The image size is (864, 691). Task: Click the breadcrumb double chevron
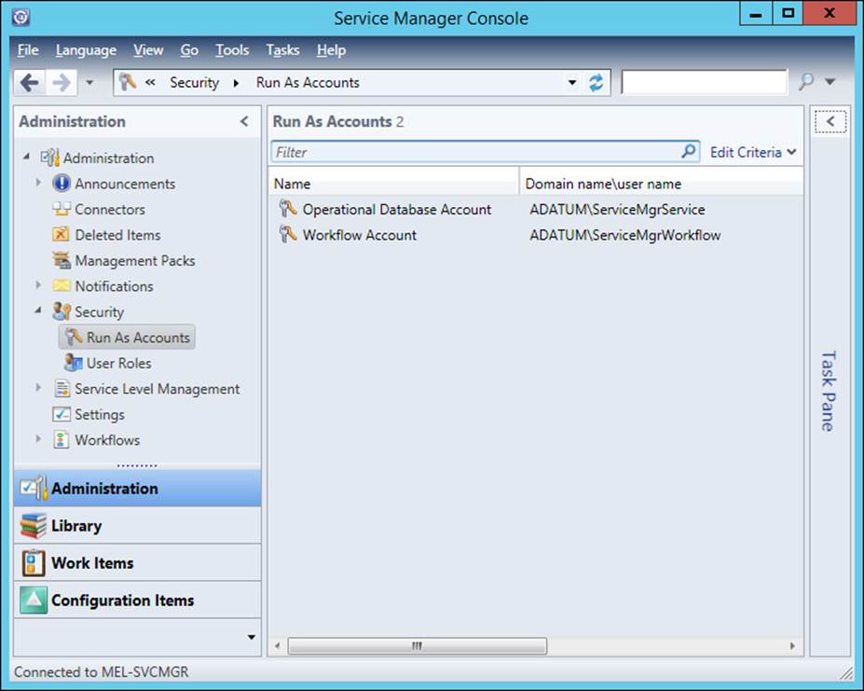pyautogui.click(x=150, y=82)
